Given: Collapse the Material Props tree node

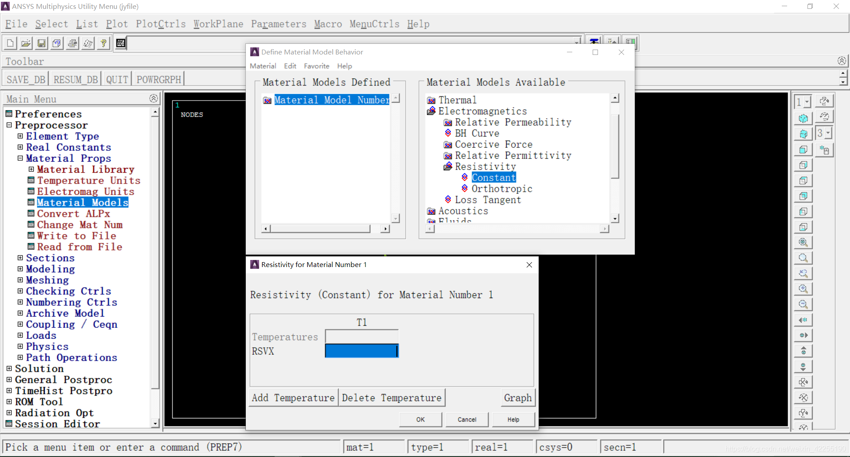Looking at the screenshot, I should click(x=20, y=158).
